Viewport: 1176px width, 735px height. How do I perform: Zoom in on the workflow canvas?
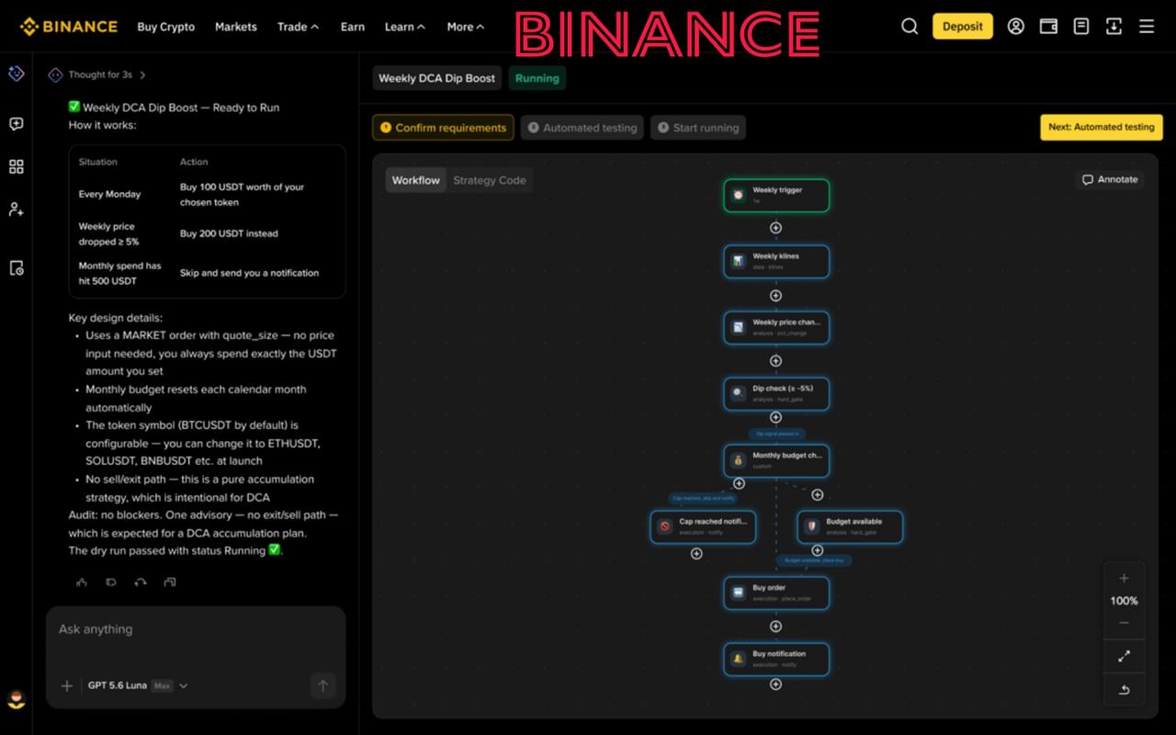pyautogui.click(x=1124, y=579)
